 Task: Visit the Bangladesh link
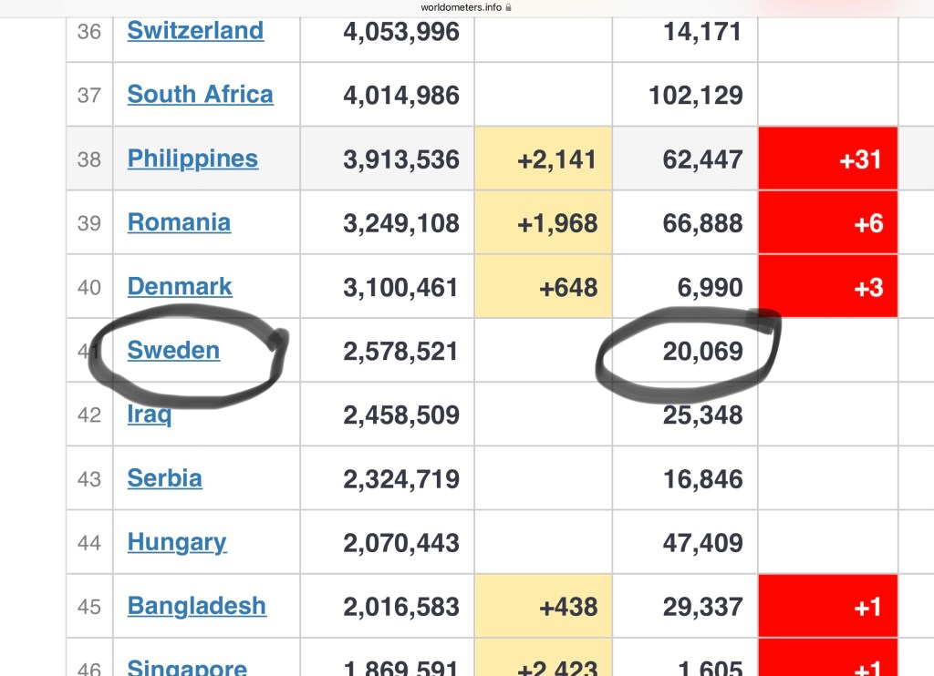(197, 607)
